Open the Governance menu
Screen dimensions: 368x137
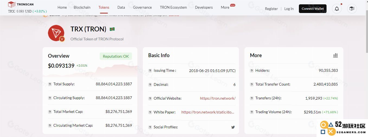point(142,7)
